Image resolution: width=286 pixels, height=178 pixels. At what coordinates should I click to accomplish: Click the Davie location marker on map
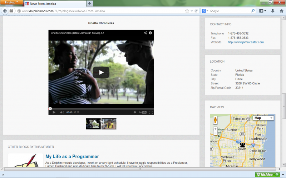243,145
